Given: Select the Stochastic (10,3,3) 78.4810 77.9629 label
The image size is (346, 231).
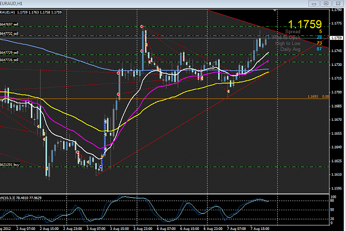Looking at the screenshot, I should click(x=20, y=198).
